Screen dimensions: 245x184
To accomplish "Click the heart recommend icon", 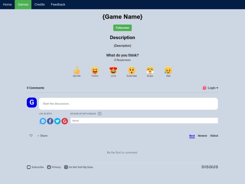I will (31, 135).
